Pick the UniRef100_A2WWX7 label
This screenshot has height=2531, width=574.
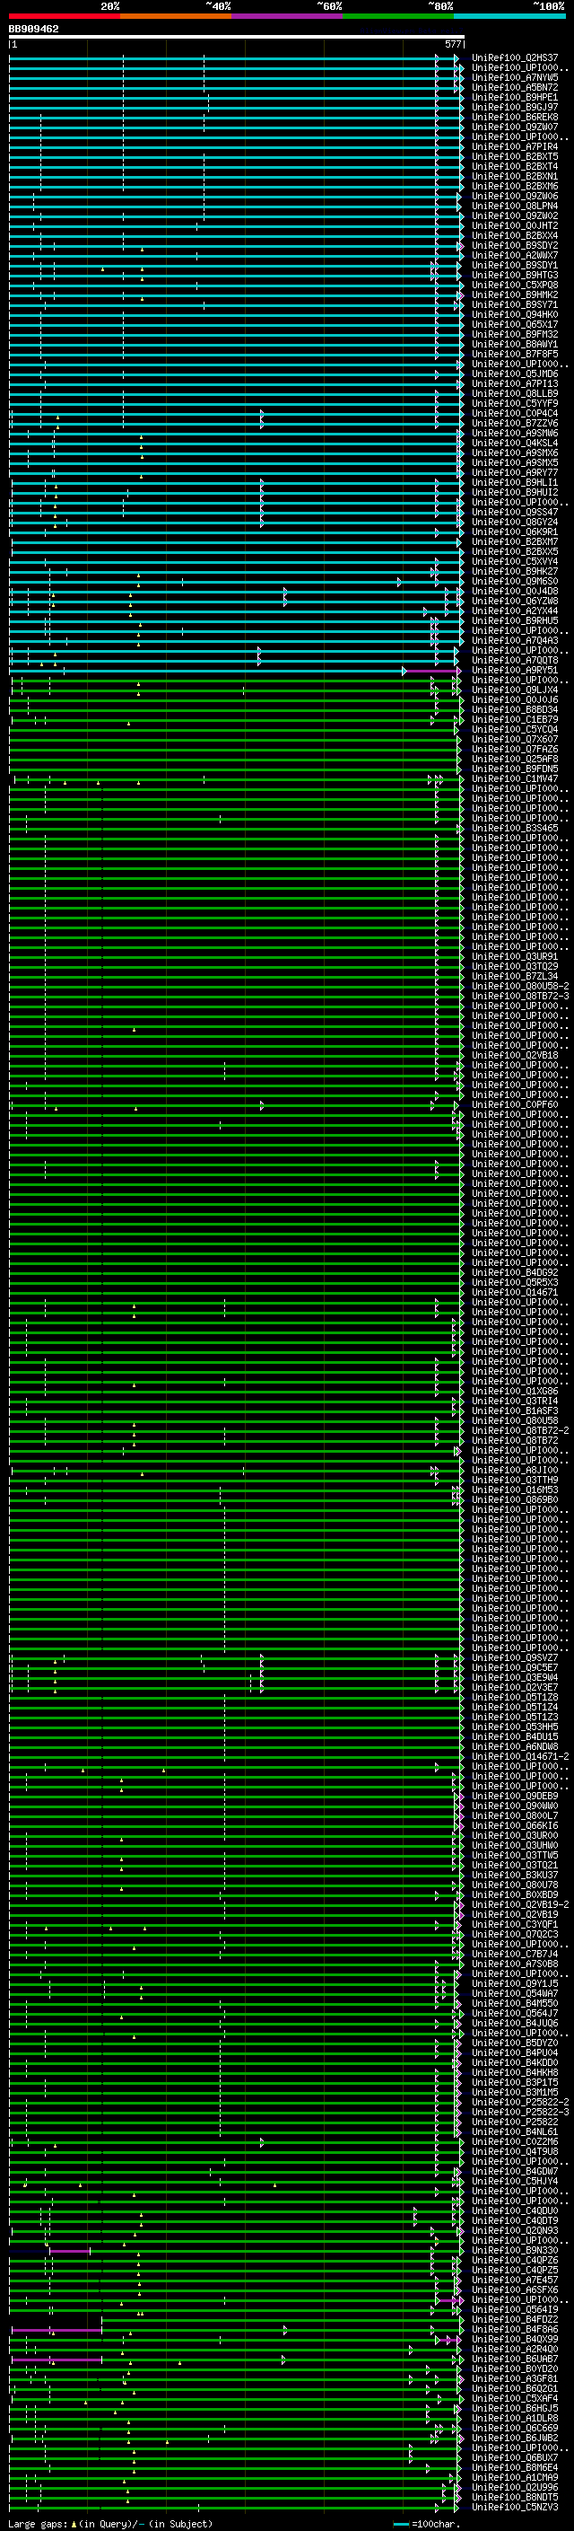coord(514,256)
